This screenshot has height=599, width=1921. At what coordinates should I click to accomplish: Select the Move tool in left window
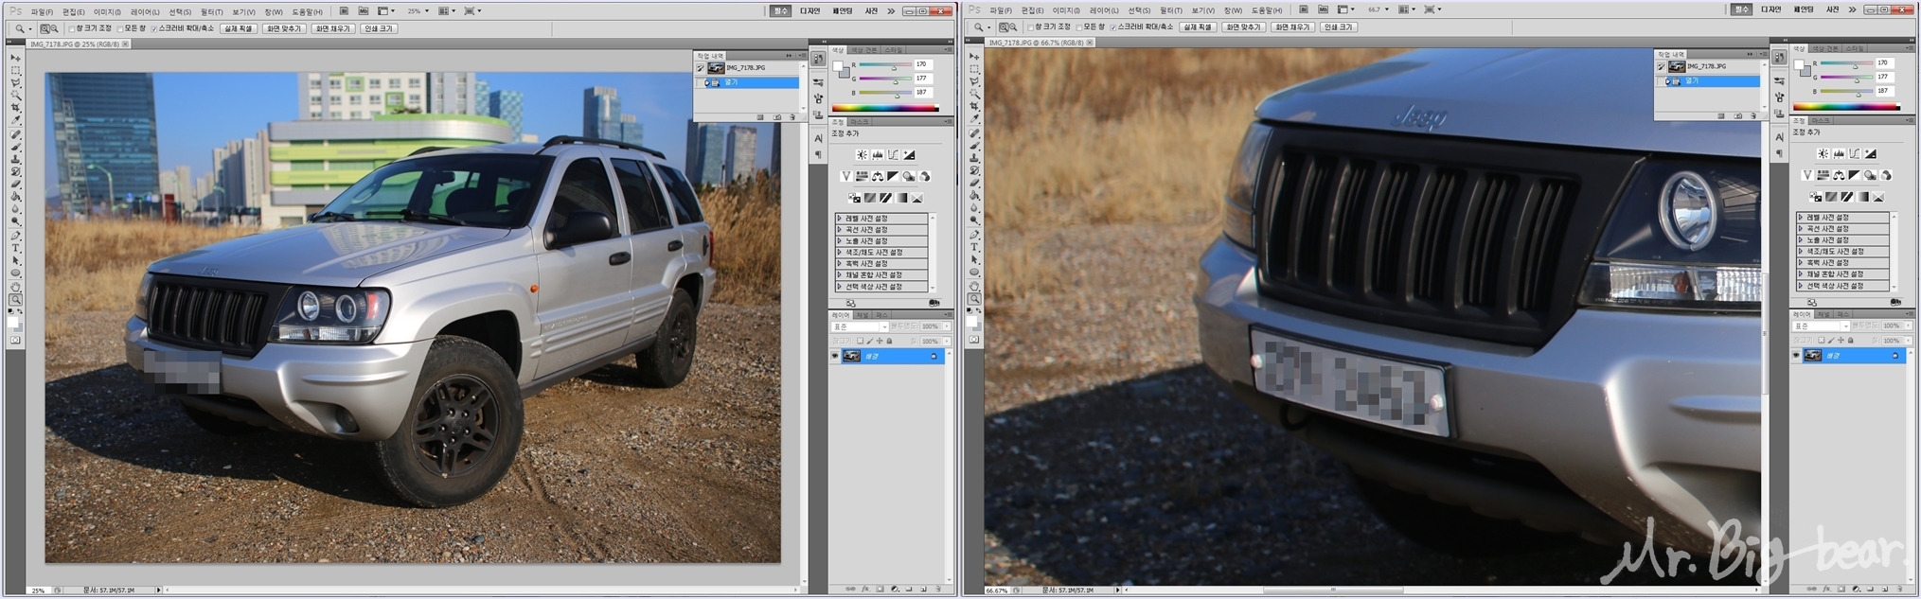15,57
